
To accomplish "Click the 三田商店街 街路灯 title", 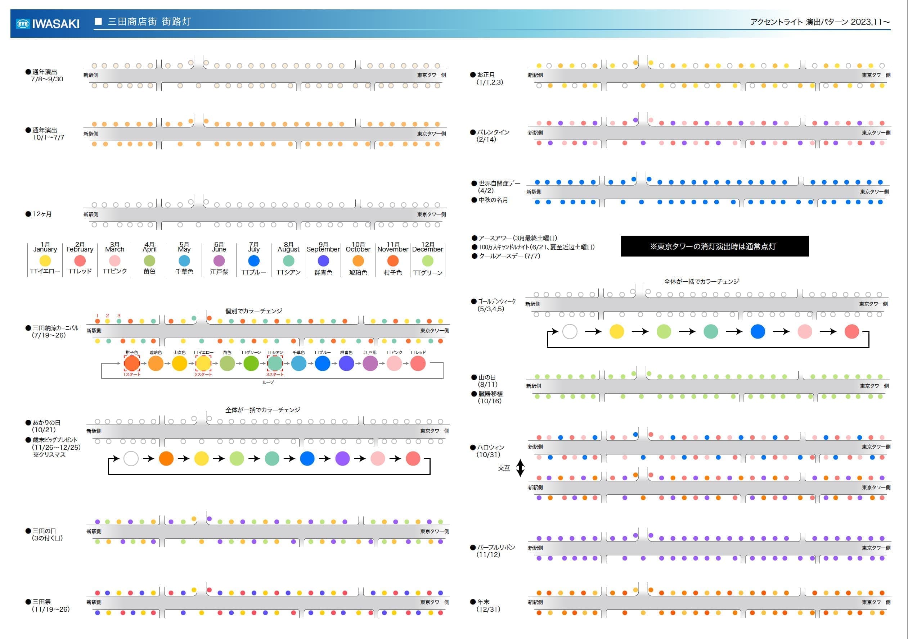I will [149, 22].
